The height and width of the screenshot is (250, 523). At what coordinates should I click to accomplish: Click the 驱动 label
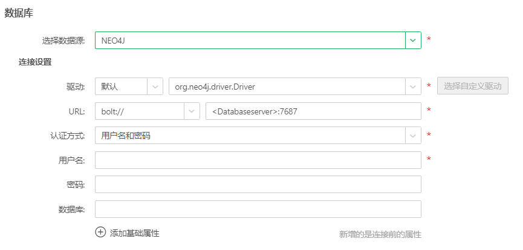click(76, 87)
